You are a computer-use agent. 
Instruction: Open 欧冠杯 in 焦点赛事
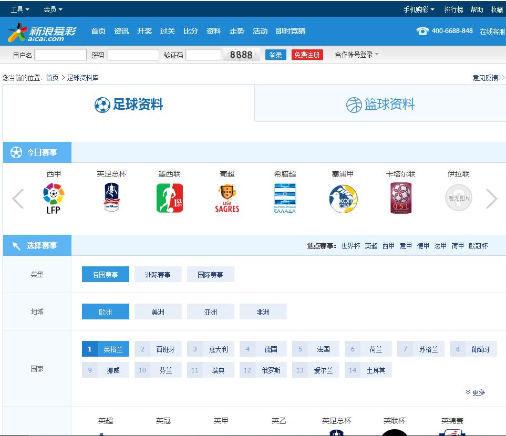(x=478, y=246)
